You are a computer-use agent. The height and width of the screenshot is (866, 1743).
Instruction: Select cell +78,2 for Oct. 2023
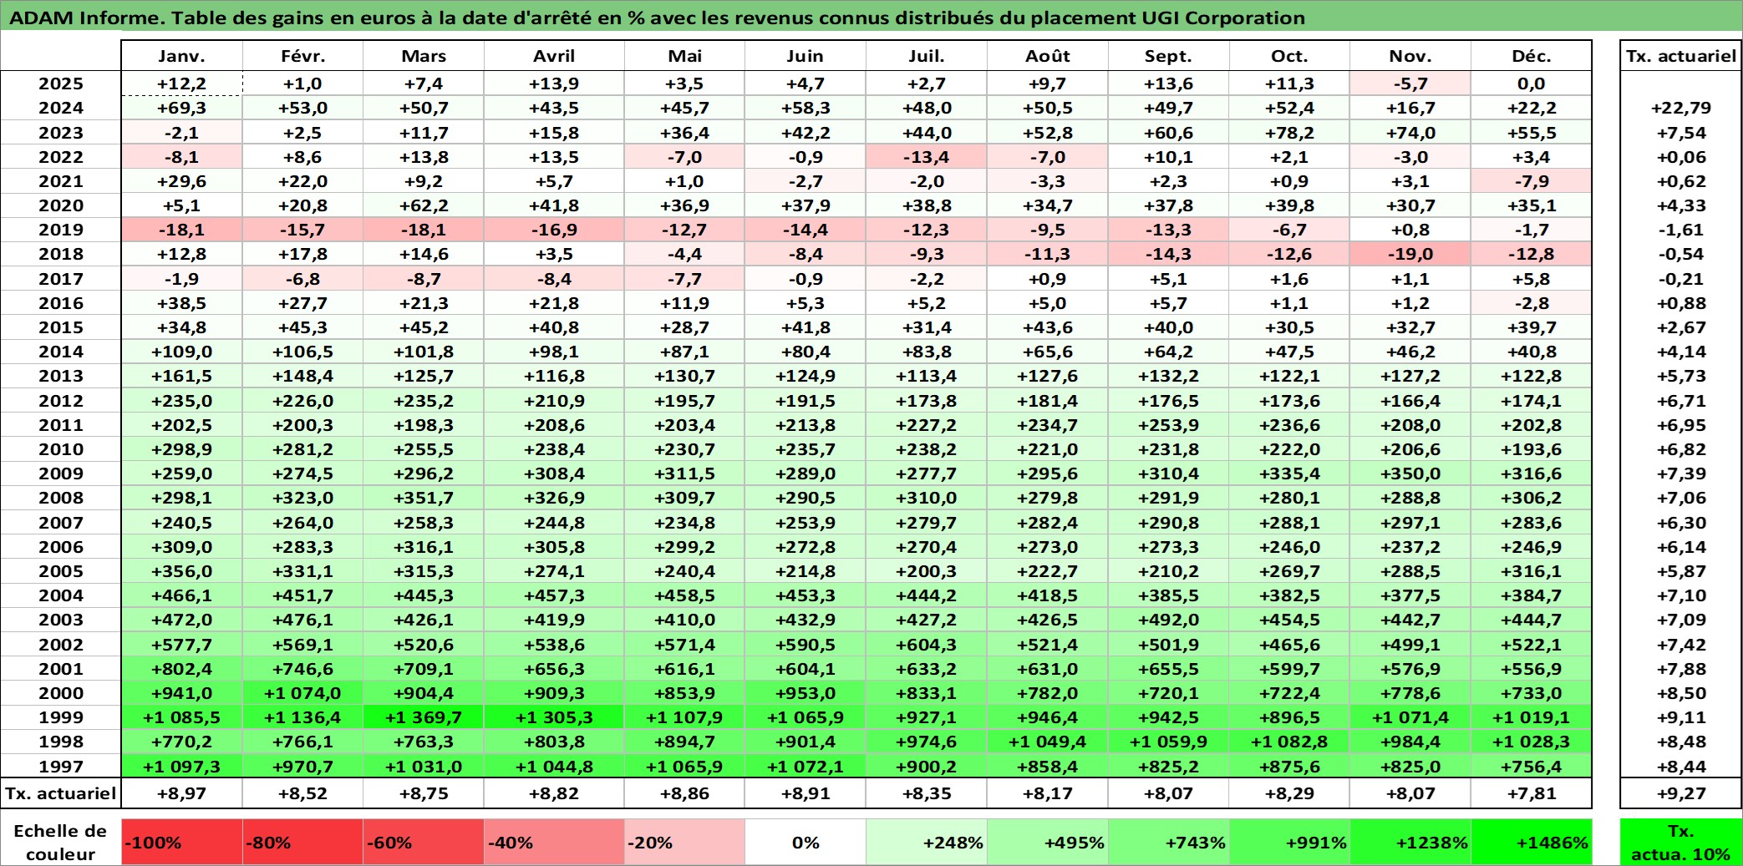[x=1289, y=133]
